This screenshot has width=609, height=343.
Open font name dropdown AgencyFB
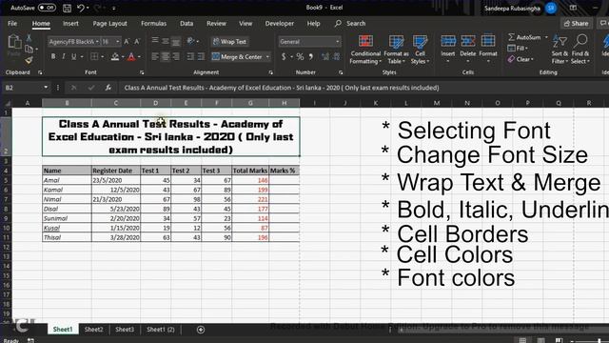click(x=97, y=41)
